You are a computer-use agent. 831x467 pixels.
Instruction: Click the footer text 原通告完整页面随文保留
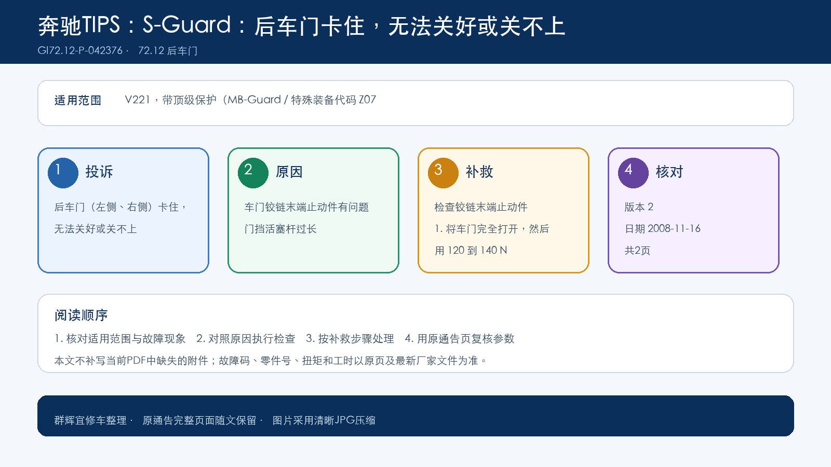199,420
